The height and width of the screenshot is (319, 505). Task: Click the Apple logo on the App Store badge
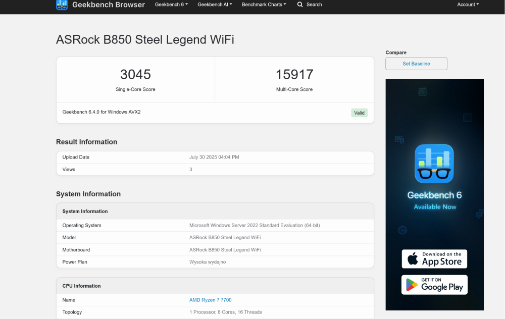pos(412,258)
